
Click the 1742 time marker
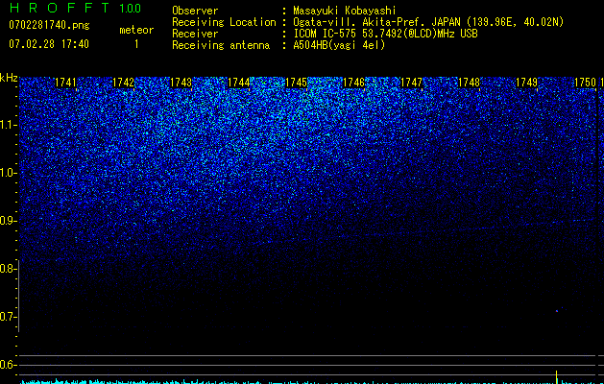pyautogui.click(x=123, y=83)
